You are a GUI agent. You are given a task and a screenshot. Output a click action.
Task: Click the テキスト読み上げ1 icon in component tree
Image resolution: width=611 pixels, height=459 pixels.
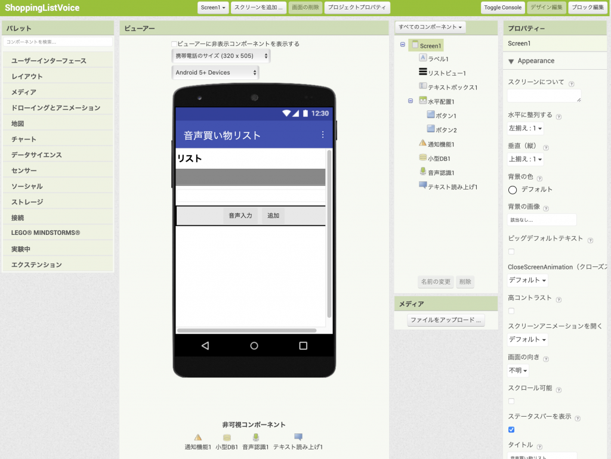[423, 186]
